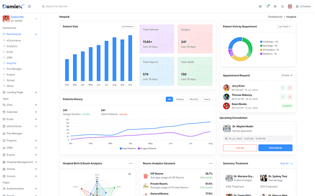This screenshot has width=315, height=196.
Task: Open the CRM dashboard submenu item
Action: tap(9, 58)
